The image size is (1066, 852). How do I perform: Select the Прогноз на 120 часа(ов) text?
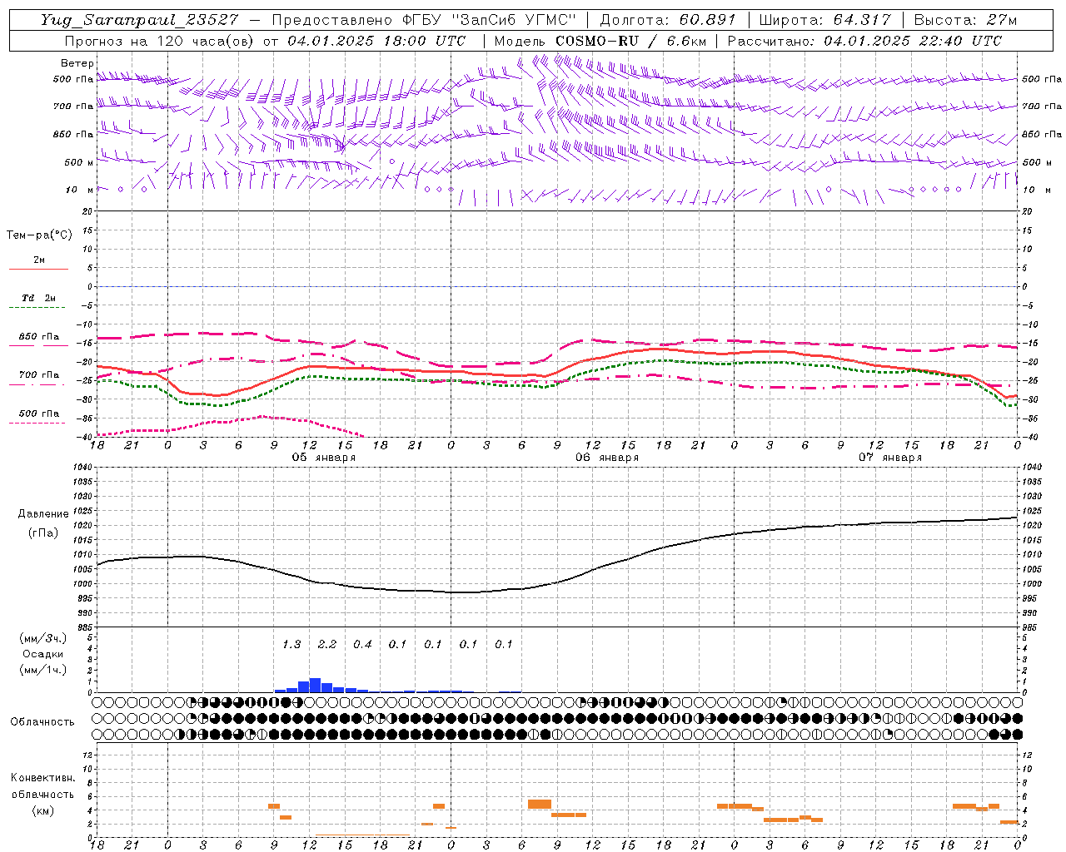[x=160, y=41]
